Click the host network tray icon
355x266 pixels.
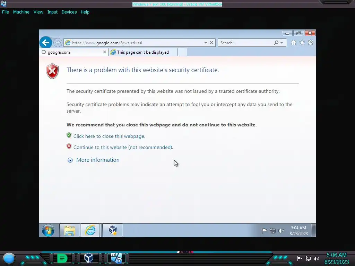308,258
